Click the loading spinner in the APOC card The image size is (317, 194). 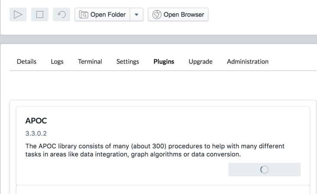264,170
